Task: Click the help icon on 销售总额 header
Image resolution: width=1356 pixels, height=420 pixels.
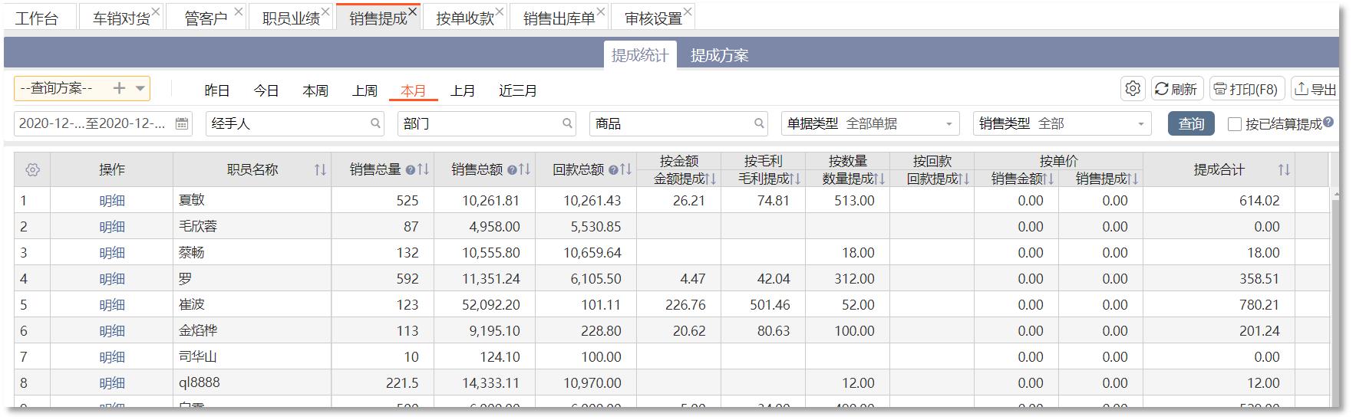Action: tap(511, 170)
